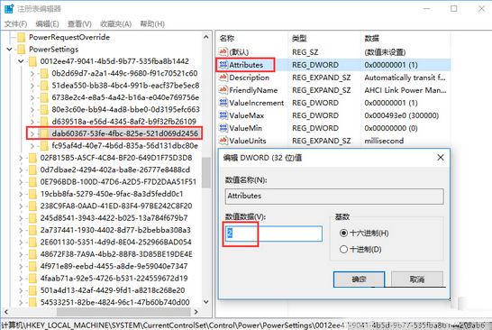Click folder icon of fc95af4d-40e7 key
Screen dimensions: 492x330
tap(44, 146)
